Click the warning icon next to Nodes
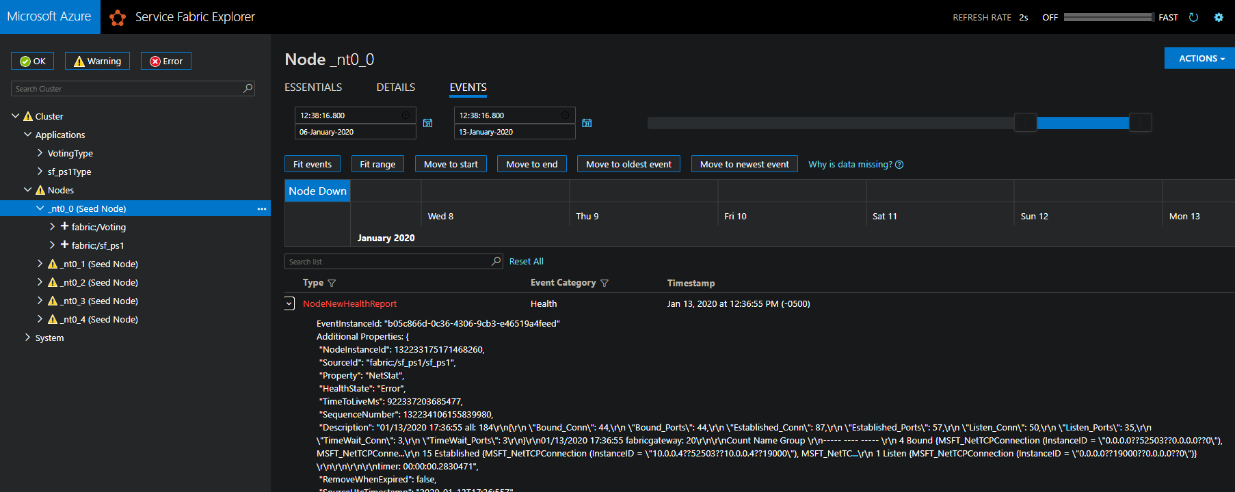The width and height of the screenshot is (1235, 492). point(40,190)
